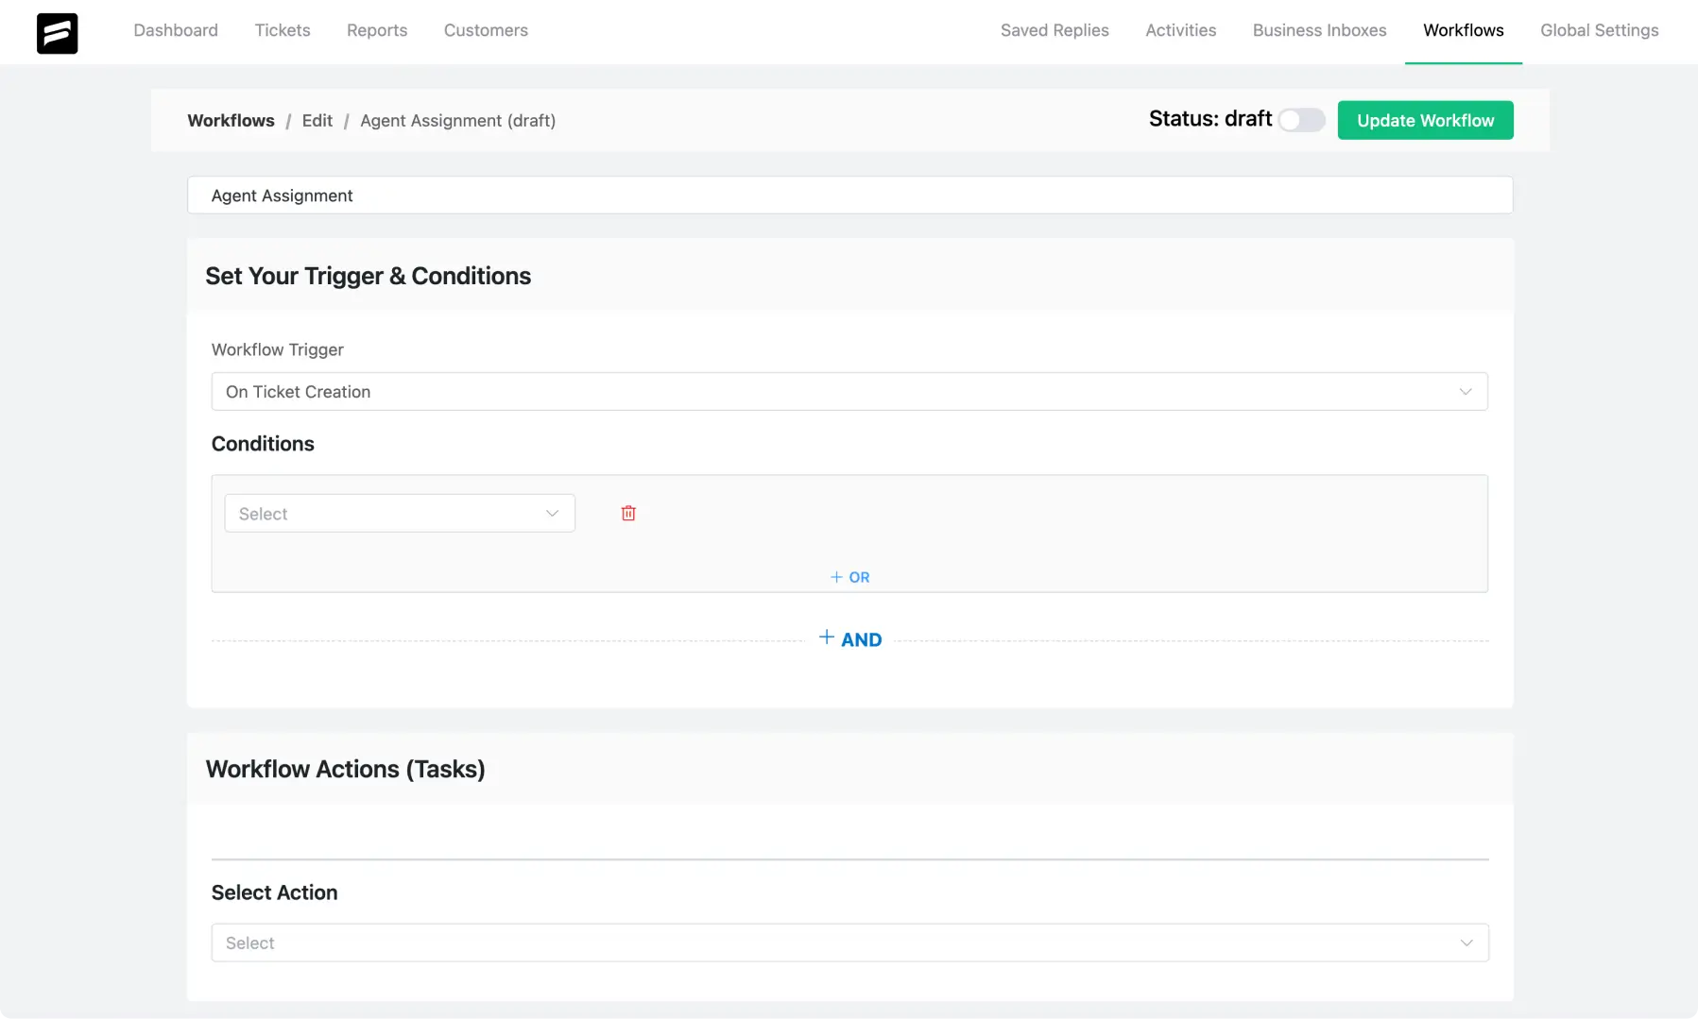This screenshot has height=1019, width=1698.
Task: Switch to the Dashboard tab
Action: (x=176, y=30)
